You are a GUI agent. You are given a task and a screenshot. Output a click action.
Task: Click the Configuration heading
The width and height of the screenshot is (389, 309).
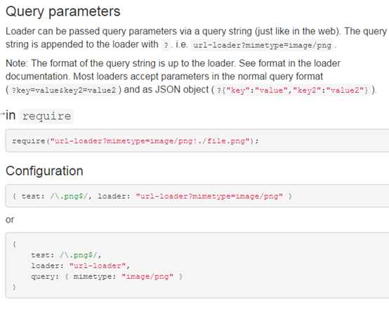44,171
